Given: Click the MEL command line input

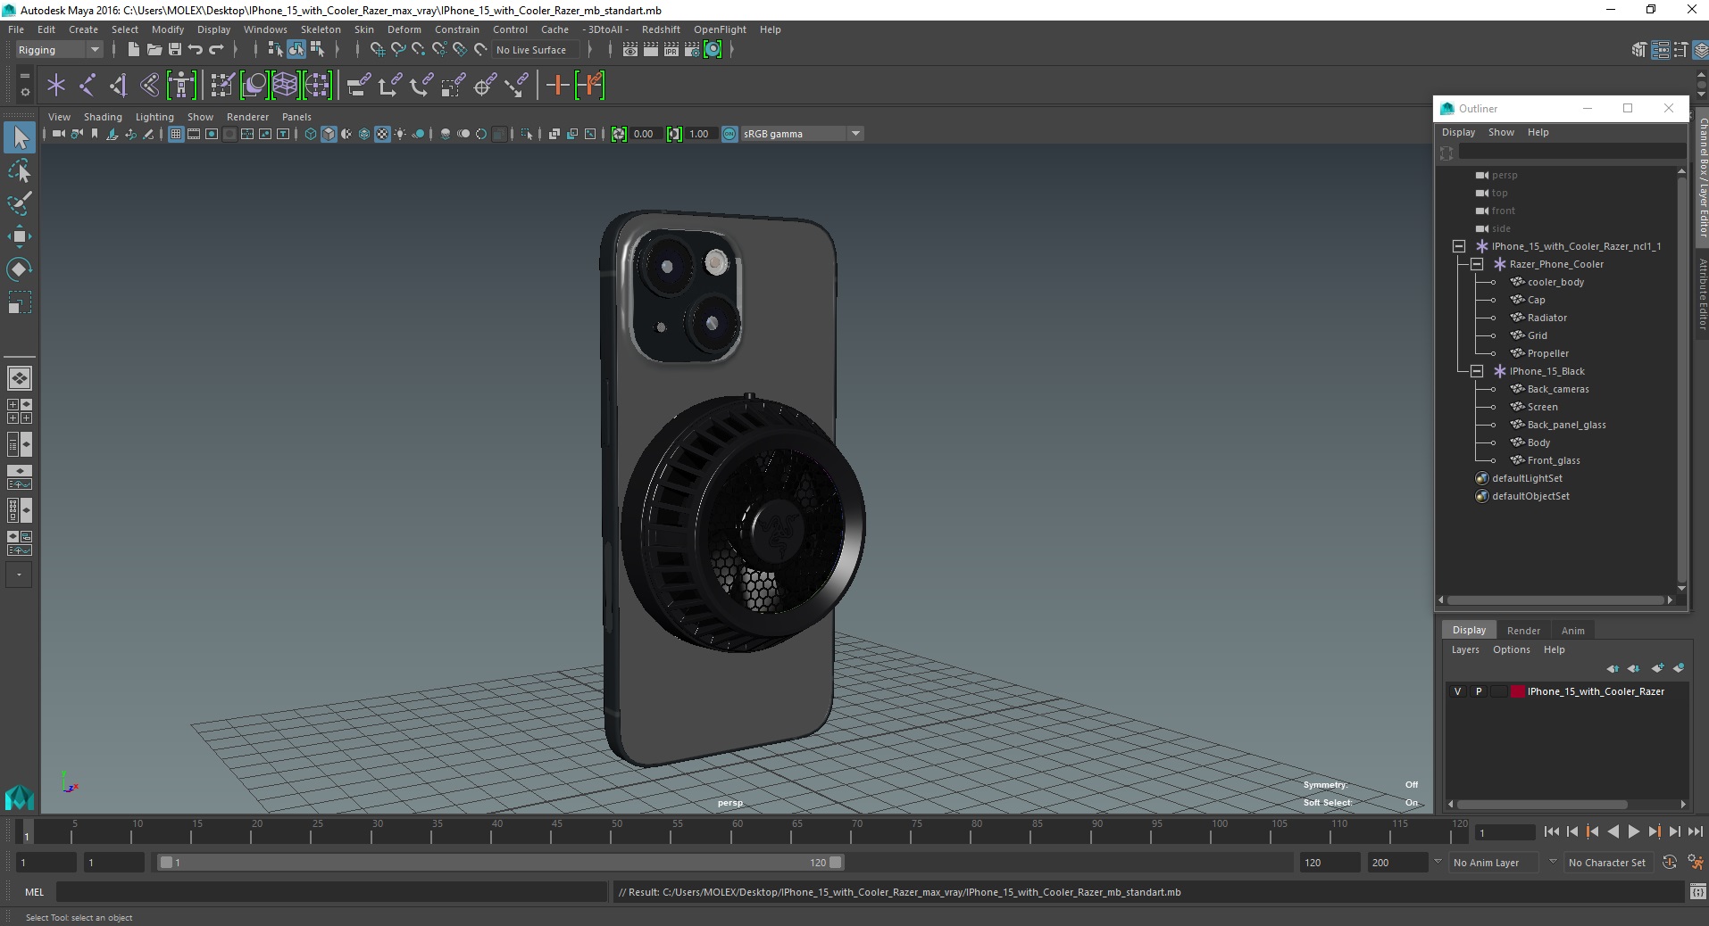Looking at the screenshot, I should tap(331, 892).
